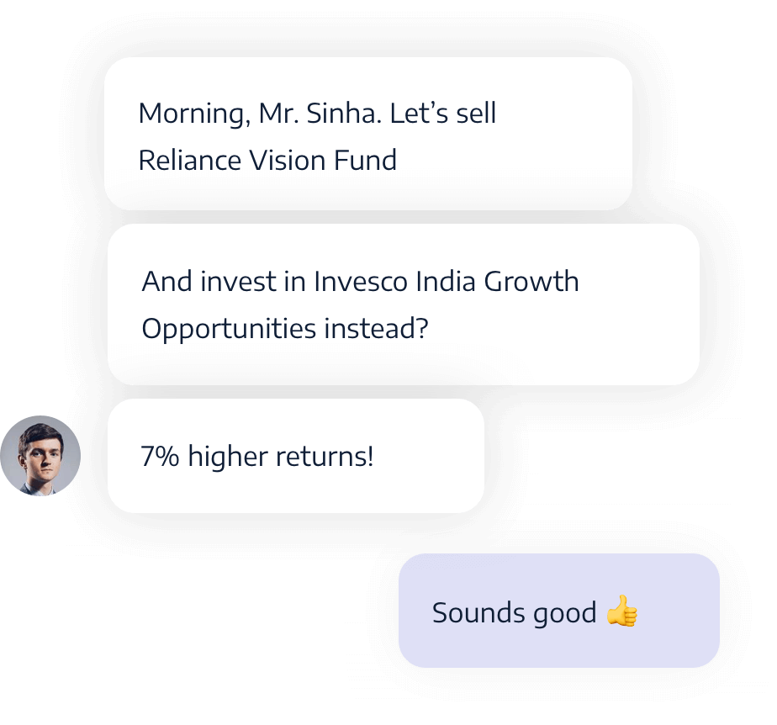
Task: Click the '7% higher returns!' message bubble
Action: 296,456
